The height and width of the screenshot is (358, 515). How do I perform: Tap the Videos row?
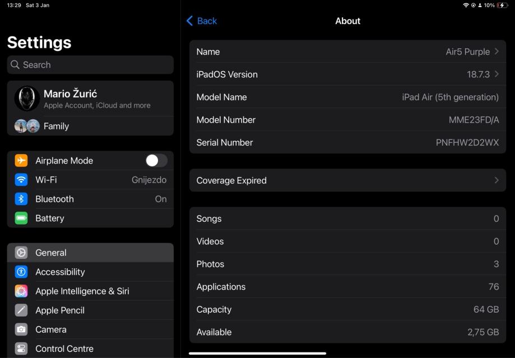(x=347, y=241)
